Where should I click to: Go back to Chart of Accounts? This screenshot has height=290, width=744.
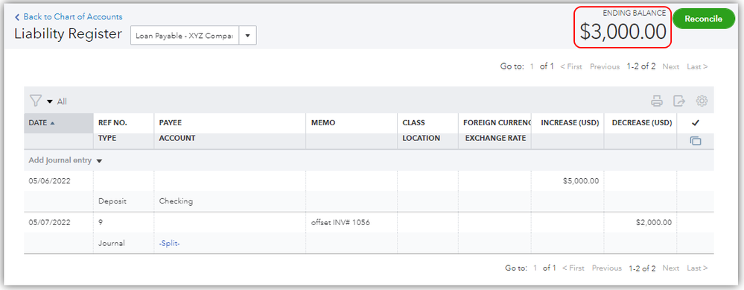coord(69,16)
